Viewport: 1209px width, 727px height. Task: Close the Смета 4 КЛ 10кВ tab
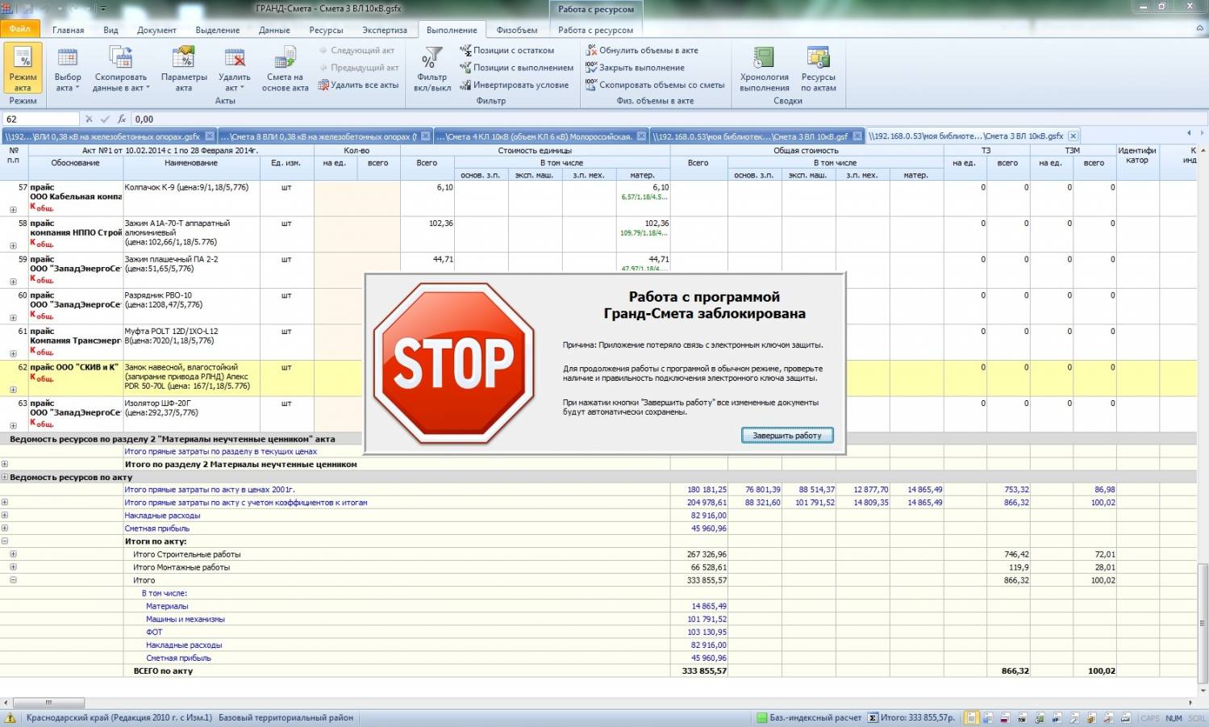(641, 136)
